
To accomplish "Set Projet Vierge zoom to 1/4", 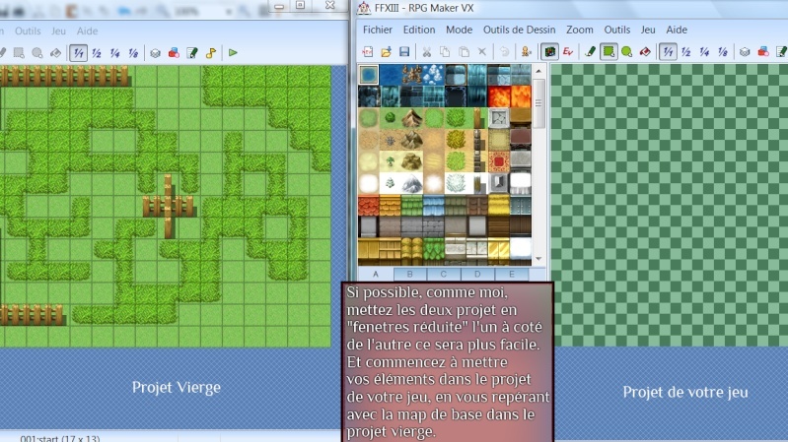I will [x=115, y=53].
